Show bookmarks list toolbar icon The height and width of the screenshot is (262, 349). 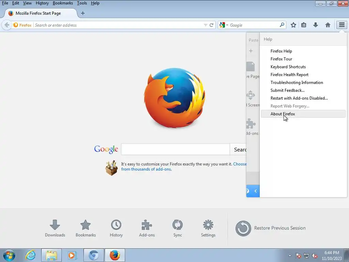(304, 25)
